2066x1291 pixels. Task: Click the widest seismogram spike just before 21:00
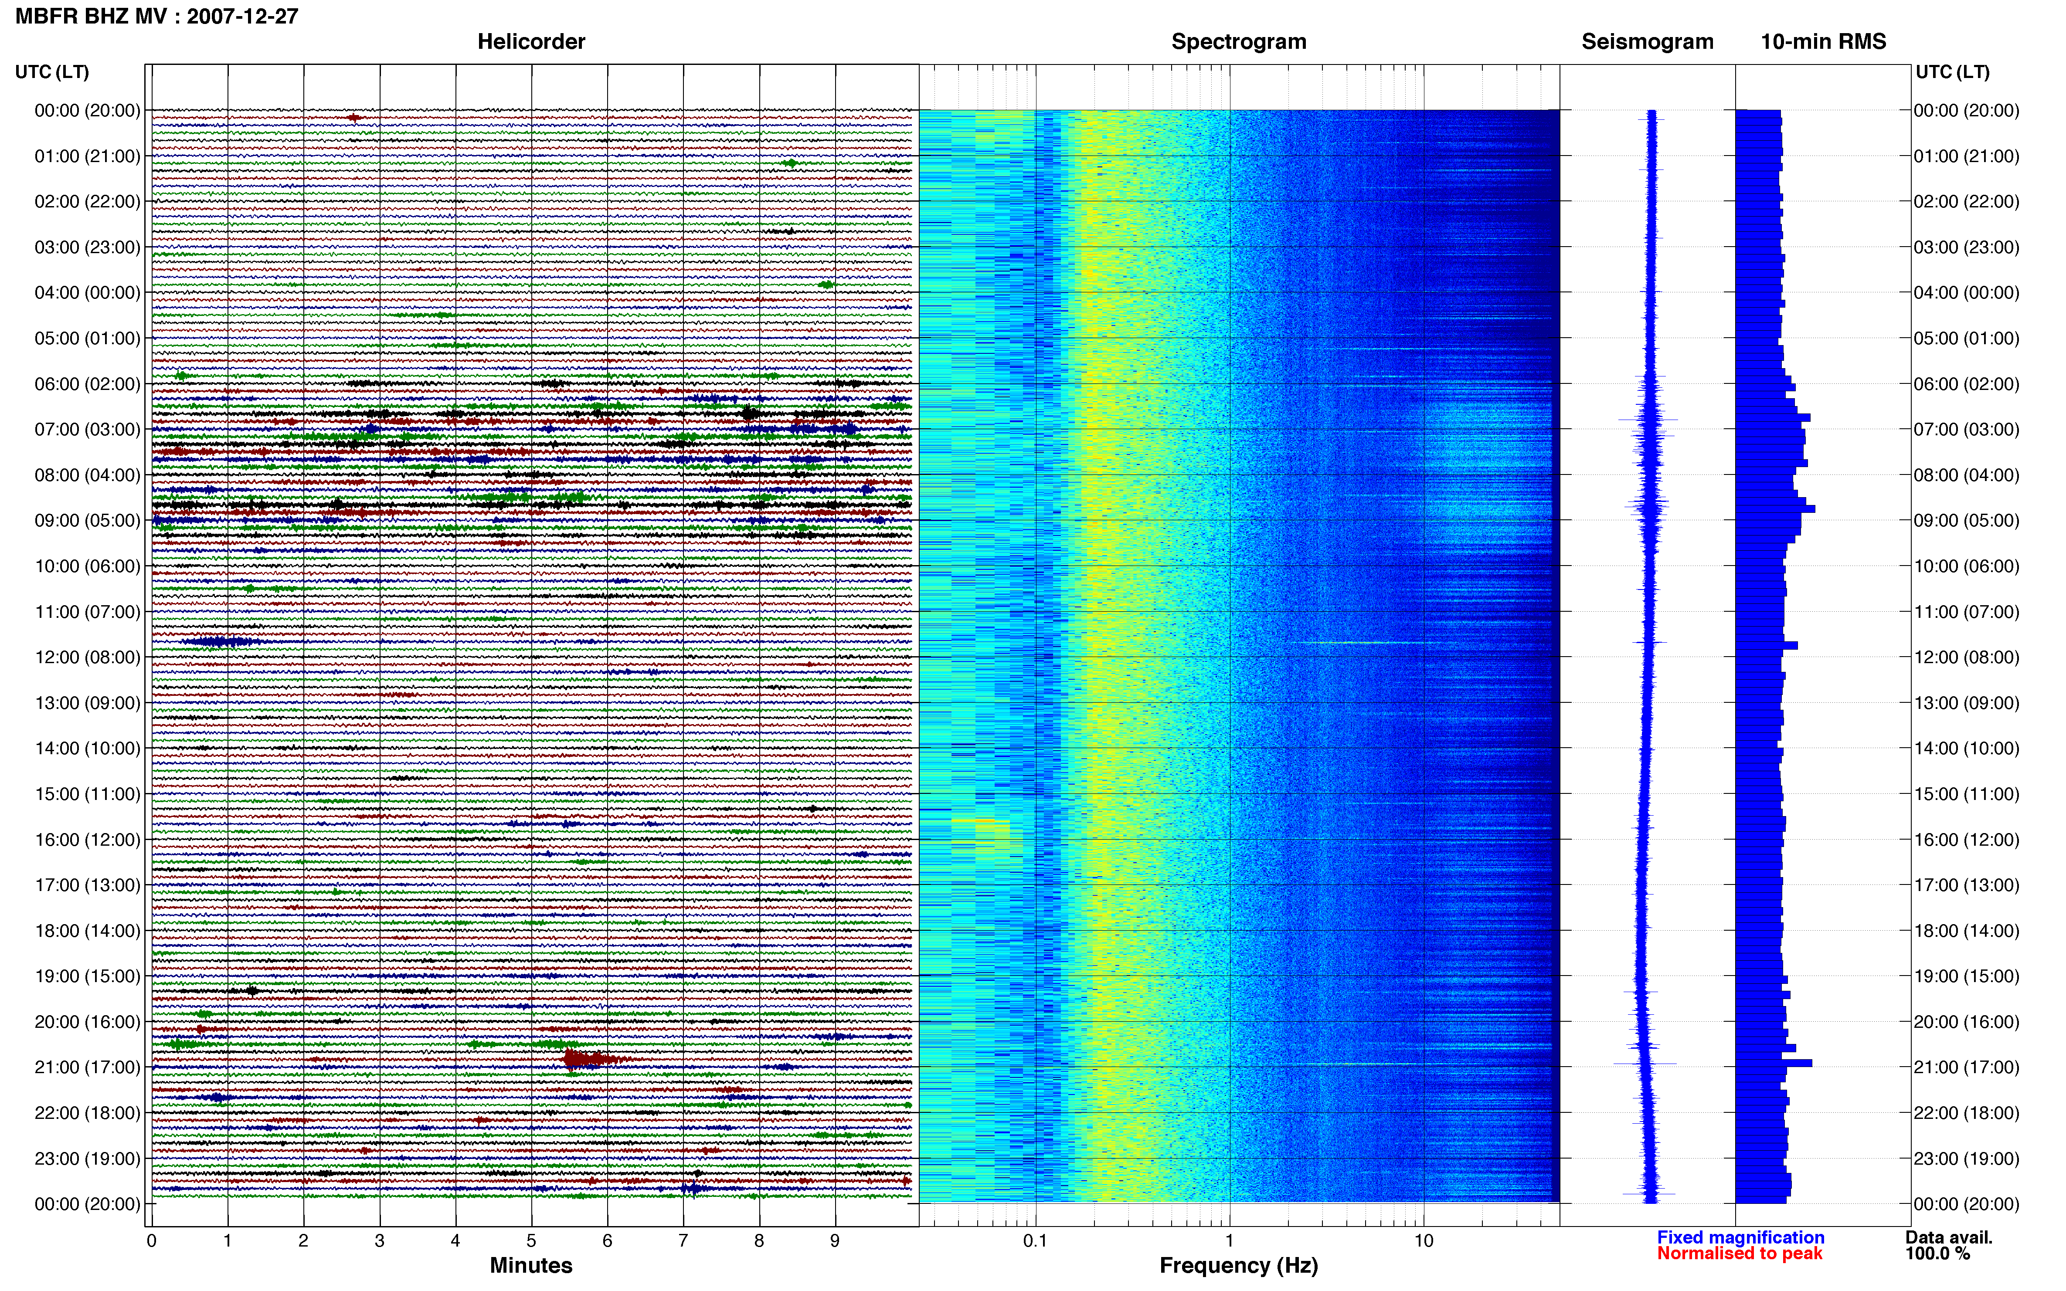(x=1645, y=1063)
